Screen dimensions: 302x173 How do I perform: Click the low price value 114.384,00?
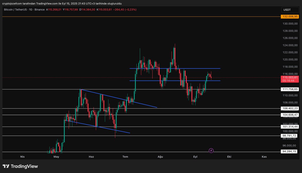[x=88, y=10]
